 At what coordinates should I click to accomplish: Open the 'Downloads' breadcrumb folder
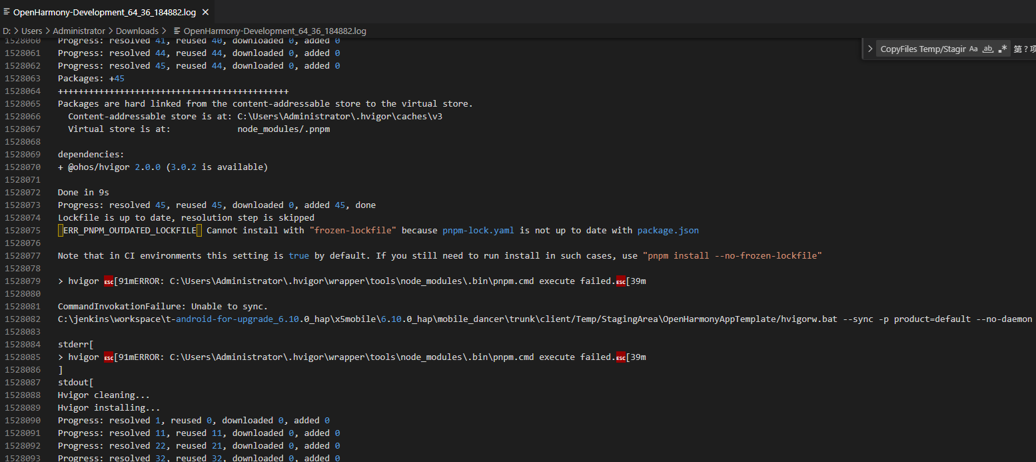137,31
